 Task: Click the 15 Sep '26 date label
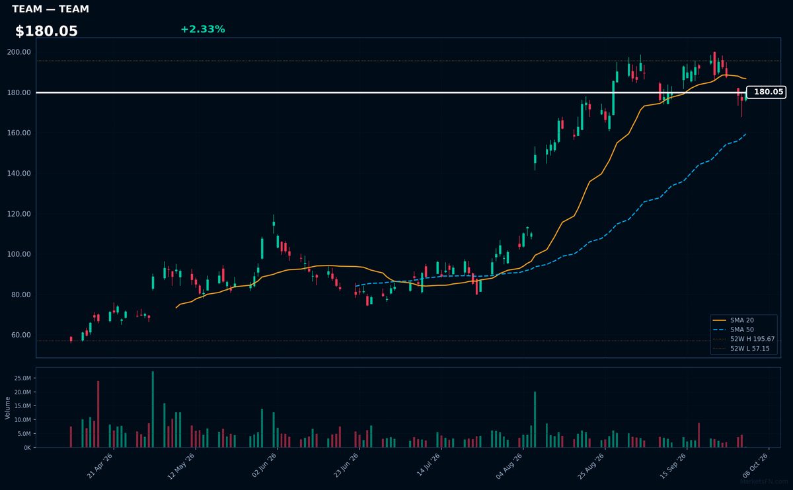pyautogui.click(x=673, y=466)
